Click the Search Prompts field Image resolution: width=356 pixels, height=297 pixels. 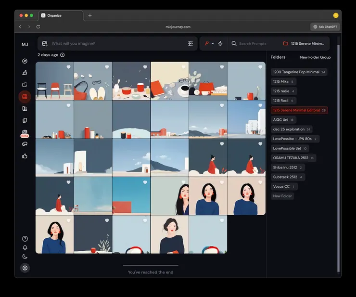click(x=253, y=44)
